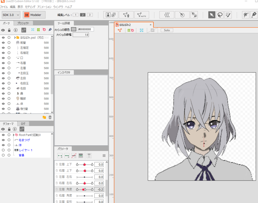This screenshot has height=203, width=258.
Task: Set edit level to 2
Action: tap(83, 15)
